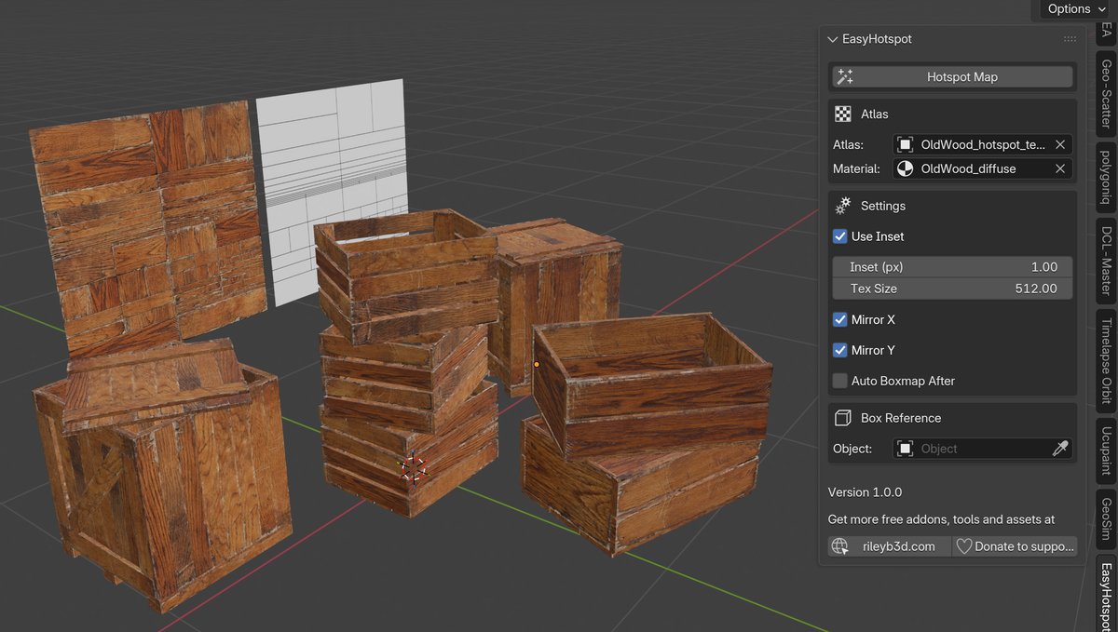The image size is (1118, 632).
Task: Collapse the EasyHotspot panel
Action: [x=833, y=39]
